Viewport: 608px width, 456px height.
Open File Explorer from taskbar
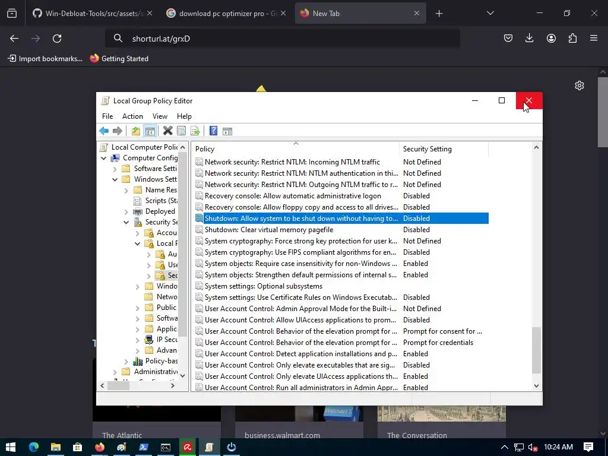tap(55, 447)
